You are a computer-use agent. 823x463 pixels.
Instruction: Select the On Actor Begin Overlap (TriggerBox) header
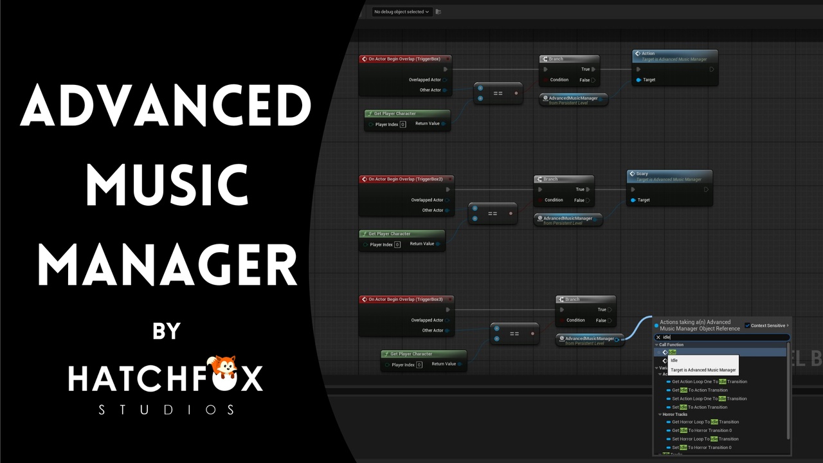coord(405,59)
